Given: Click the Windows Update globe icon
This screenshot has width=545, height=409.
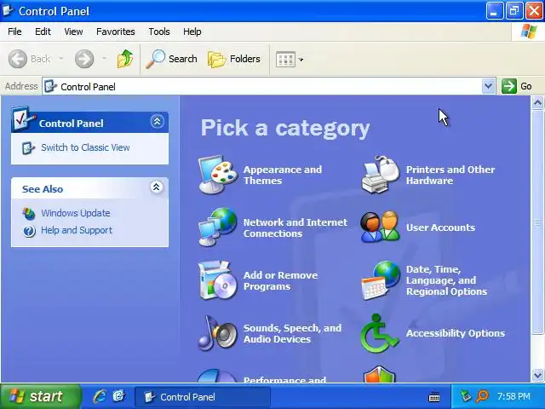Looking at the screenshot, I should tap(29, 213).
